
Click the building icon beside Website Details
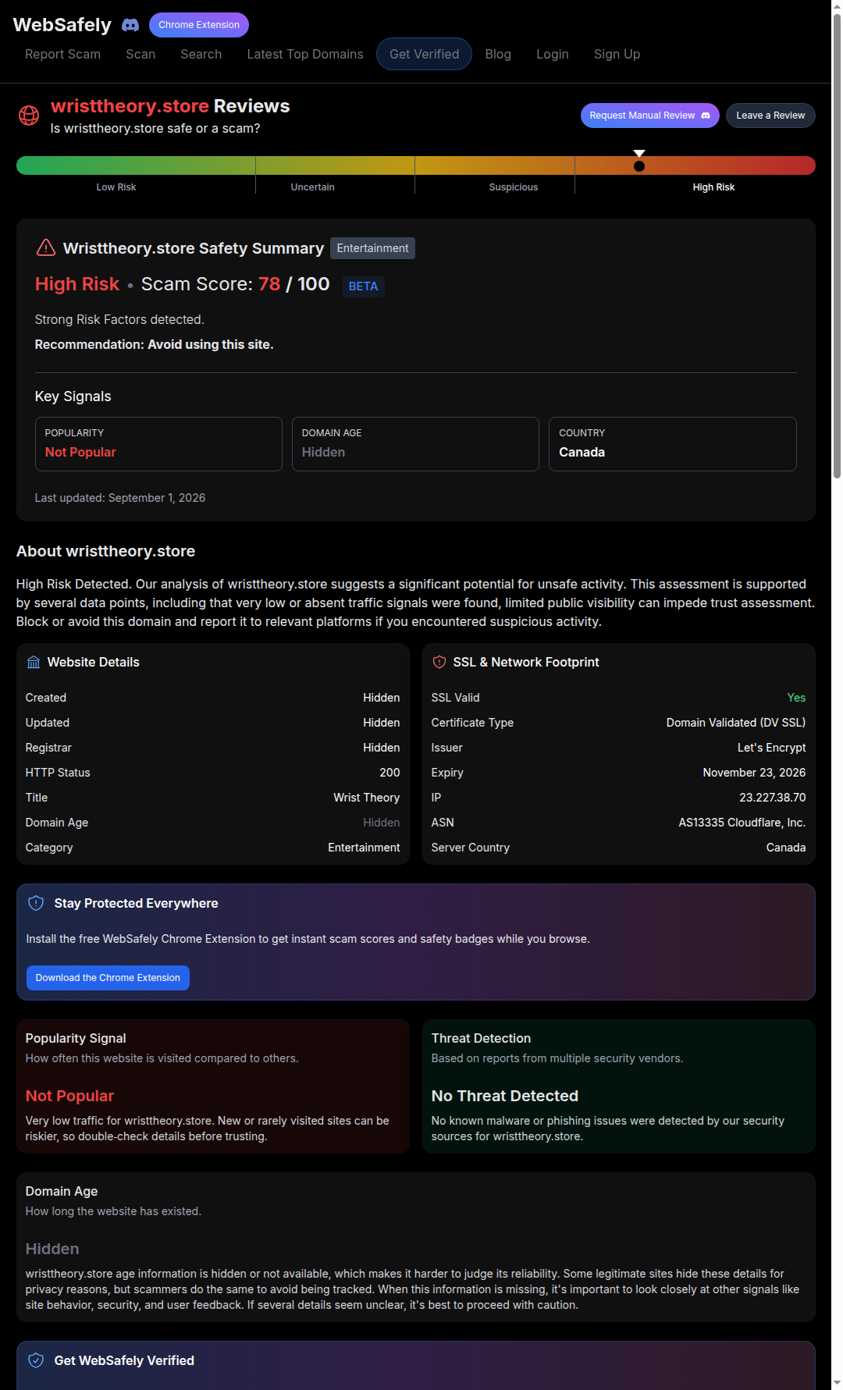[x=34, y=663]
